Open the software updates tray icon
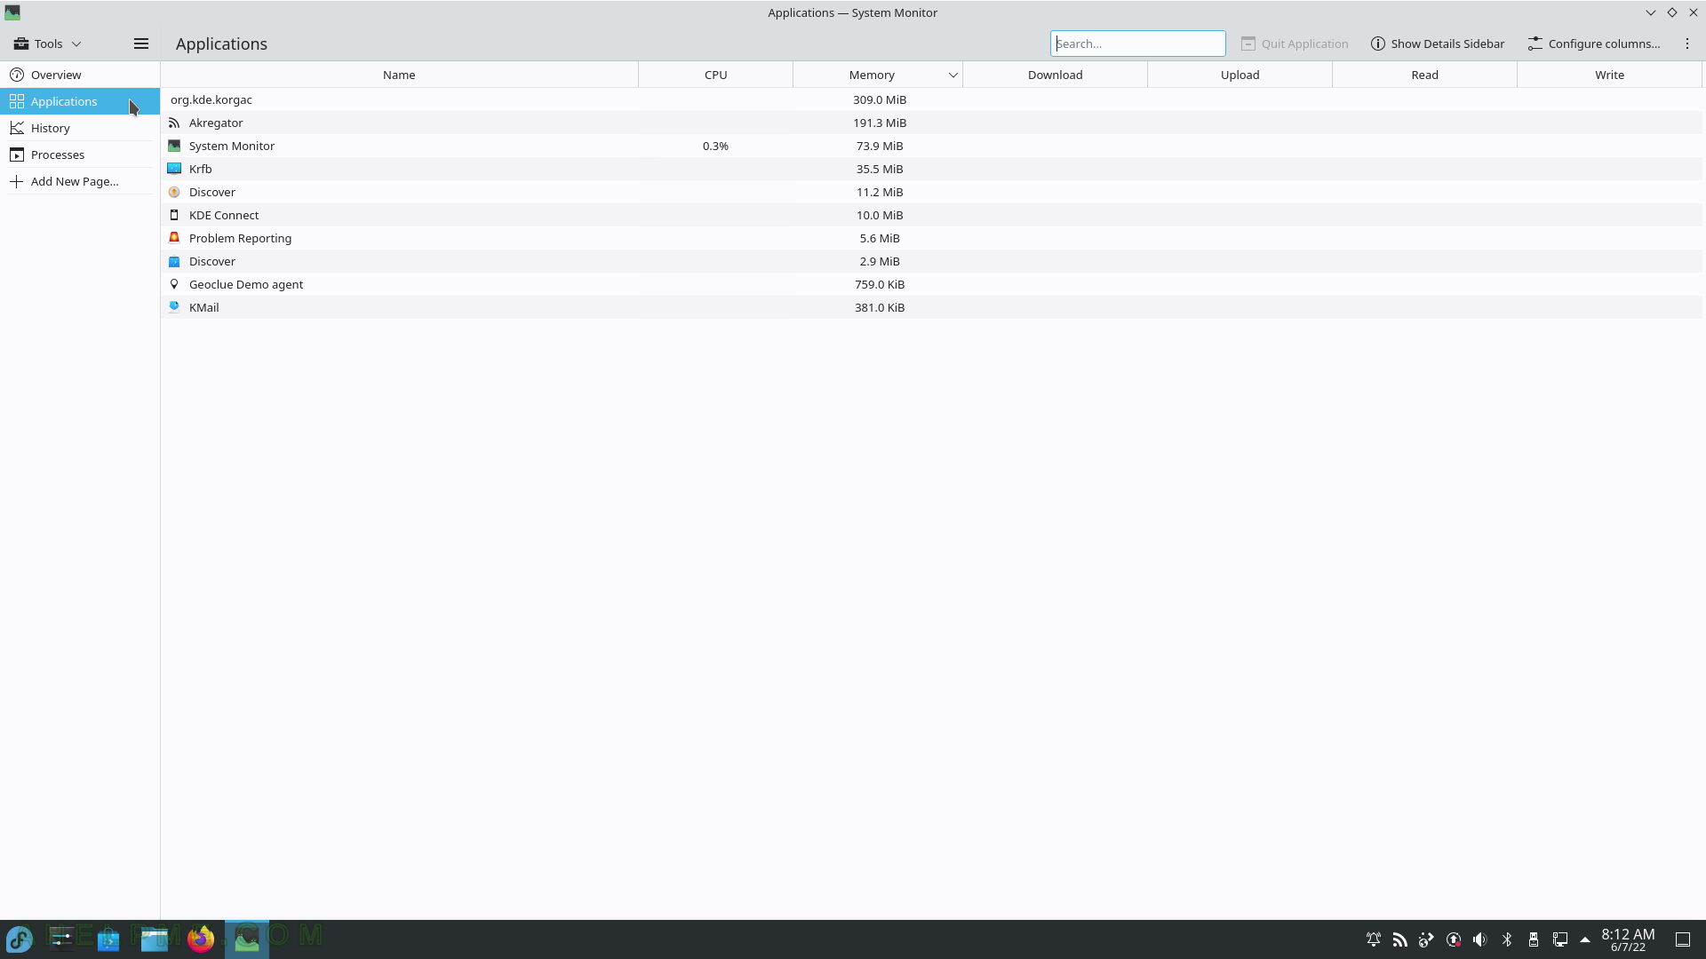Viewport: 1706px width, 959px height. (1454, 939)
